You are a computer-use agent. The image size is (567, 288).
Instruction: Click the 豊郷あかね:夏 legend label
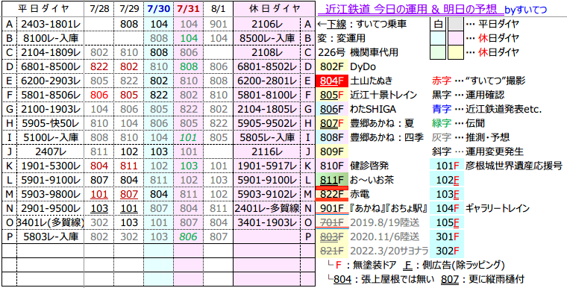(383, 123)
